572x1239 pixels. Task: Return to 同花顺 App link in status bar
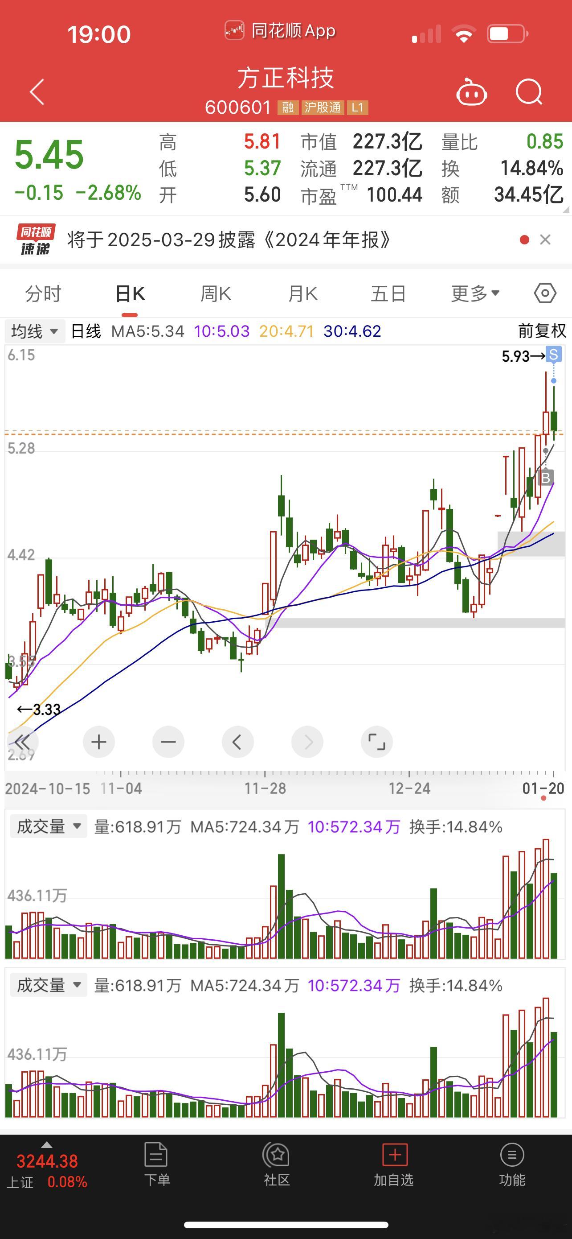tap(281, 31)
